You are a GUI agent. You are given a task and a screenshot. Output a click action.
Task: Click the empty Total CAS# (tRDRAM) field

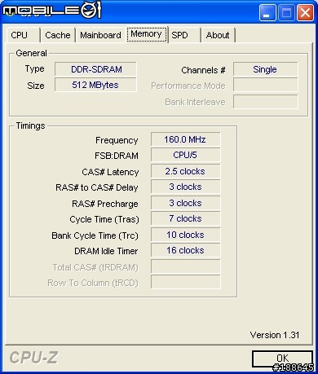[186, 266]
